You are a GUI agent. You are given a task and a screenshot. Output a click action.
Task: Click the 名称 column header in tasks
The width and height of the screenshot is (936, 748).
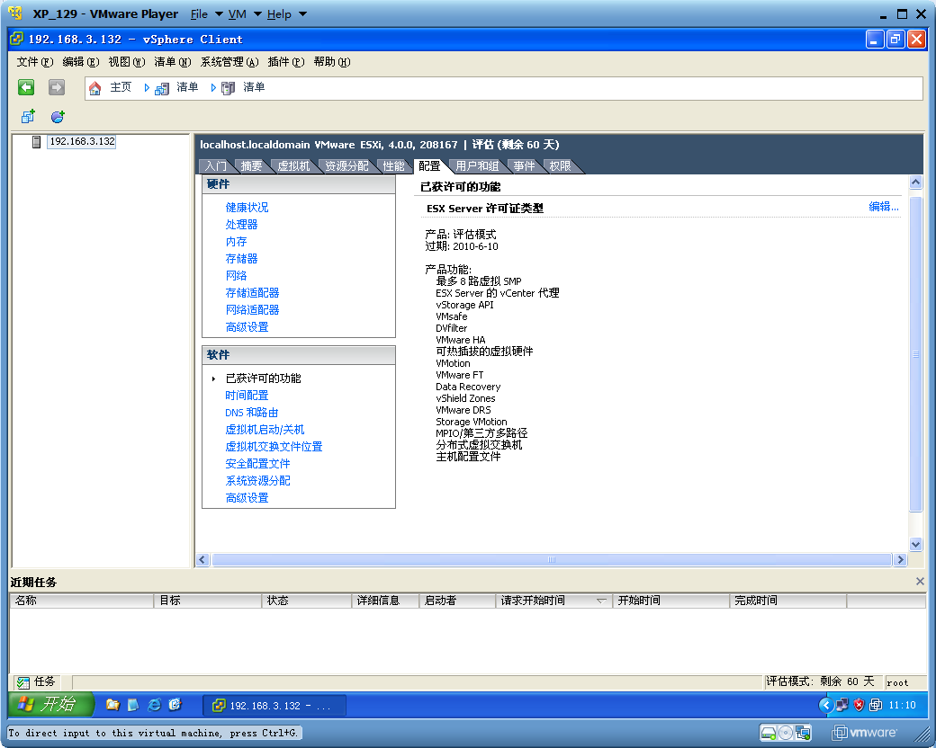pyautogui.click(x=82, y=601)
